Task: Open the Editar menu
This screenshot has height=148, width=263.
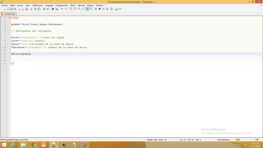Action: (13, 5)
